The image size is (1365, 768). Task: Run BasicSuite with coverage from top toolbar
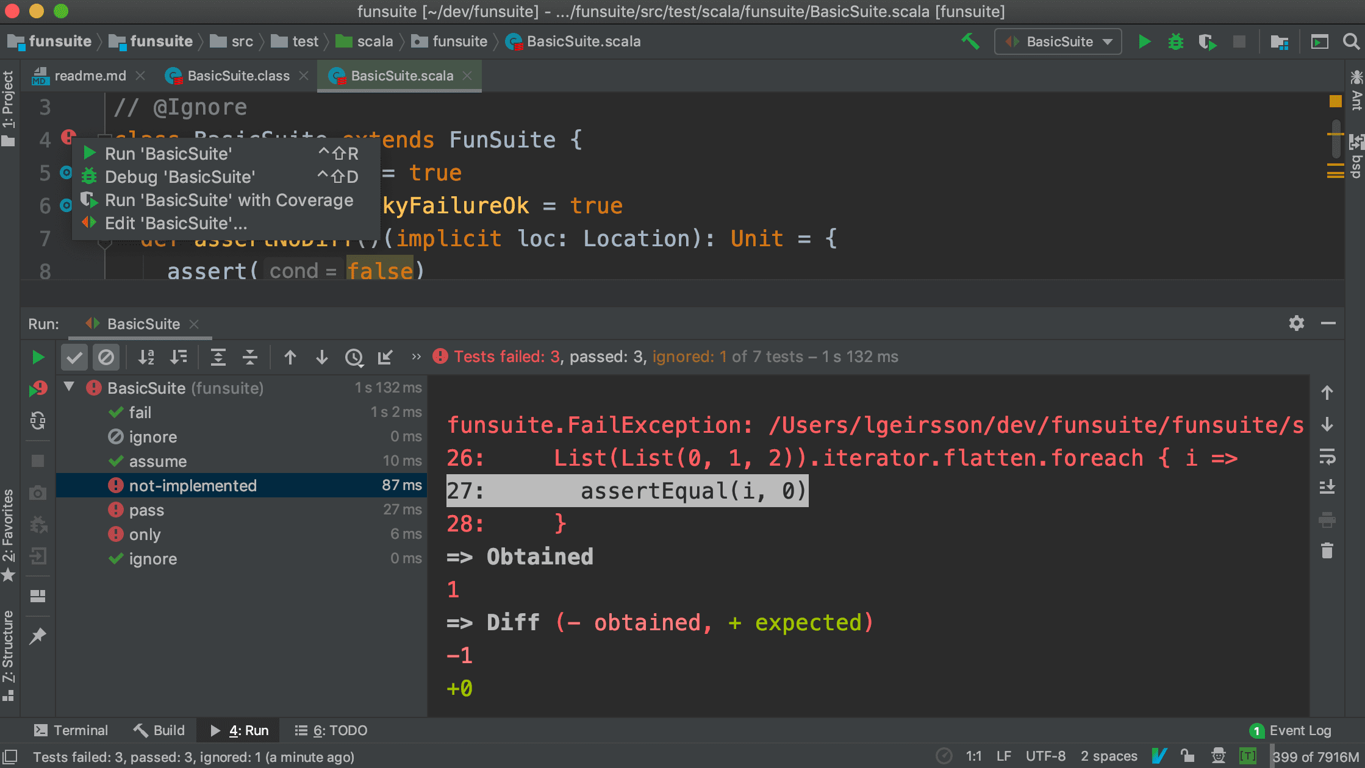[1207, 41]
